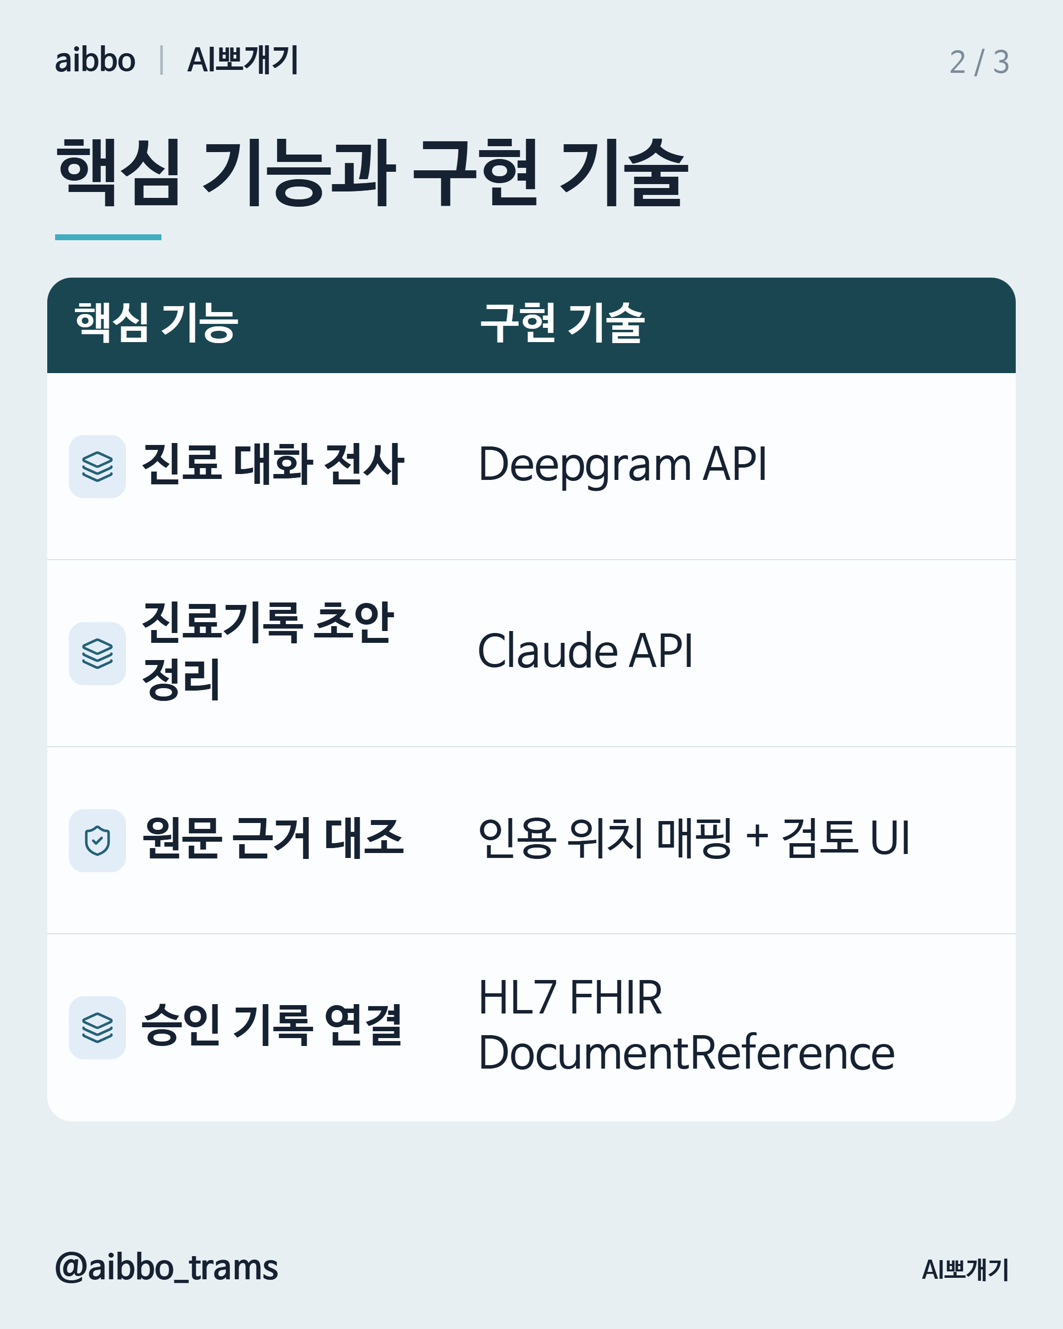Click the aibbo brand text at top

(95, 61)
